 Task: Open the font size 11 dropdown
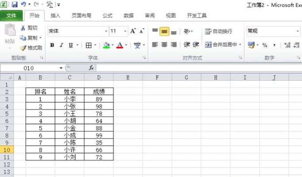tap(125, 31)
